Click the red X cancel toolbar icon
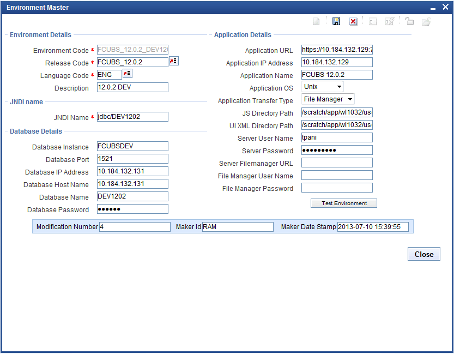 (x=353, y=21)
